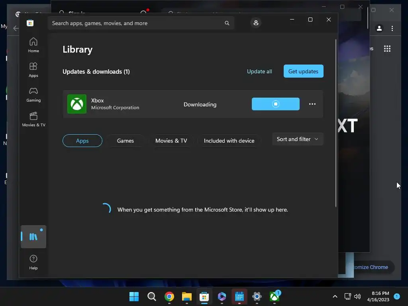Click the "Downloading" status text
This screenshot has width=408, height=306.
pos(200,104)
